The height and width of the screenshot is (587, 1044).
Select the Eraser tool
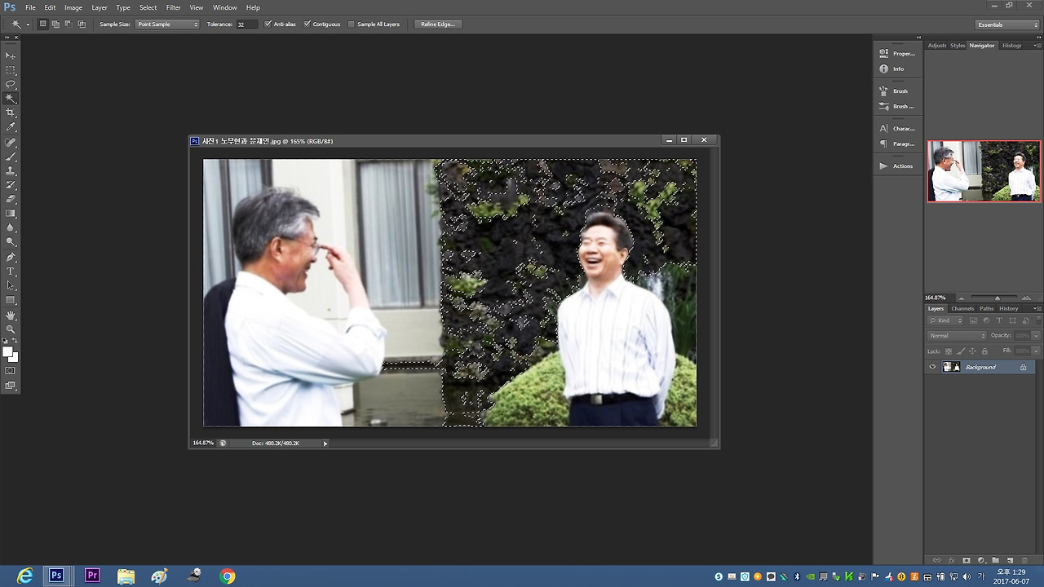click(x=11, y=199)
